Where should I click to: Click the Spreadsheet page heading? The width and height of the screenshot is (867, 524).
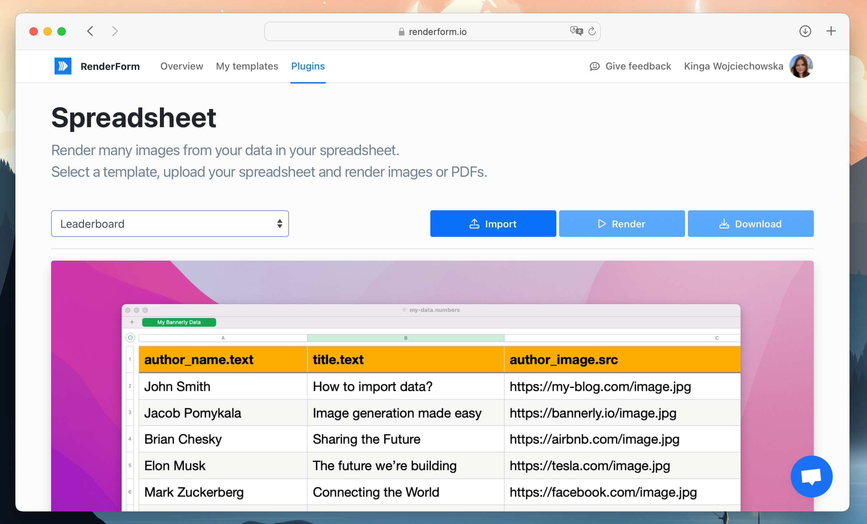coord(134,118)
